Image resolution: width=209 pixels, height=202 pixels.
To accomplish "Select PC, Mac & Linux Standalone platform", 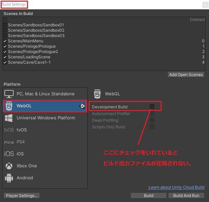I will tap(45, 94).
